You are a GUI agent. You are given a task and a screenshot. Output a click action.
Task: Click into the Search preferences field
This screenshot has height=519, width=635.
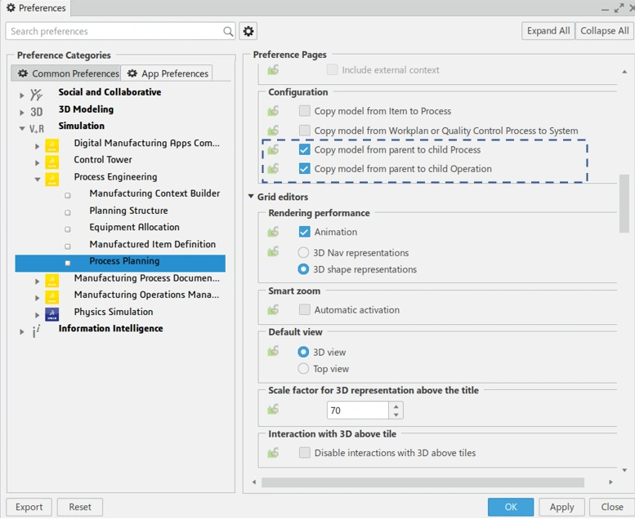coord(114,32)
